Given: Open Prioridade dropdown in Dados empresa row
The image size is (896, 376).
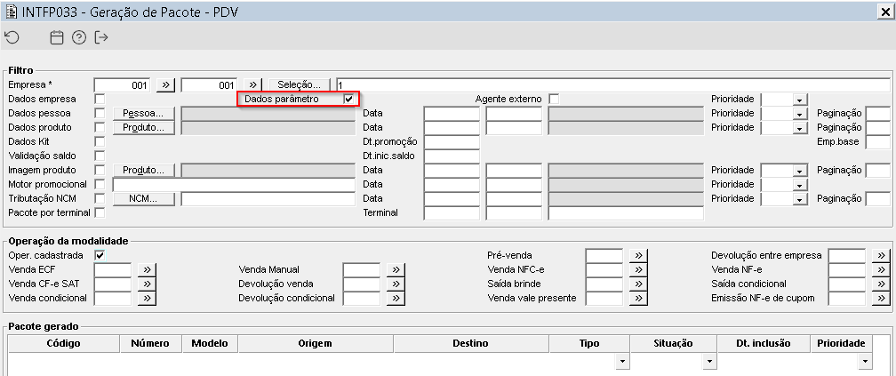Looking at the screenshot, I should (x=800, y=100).
